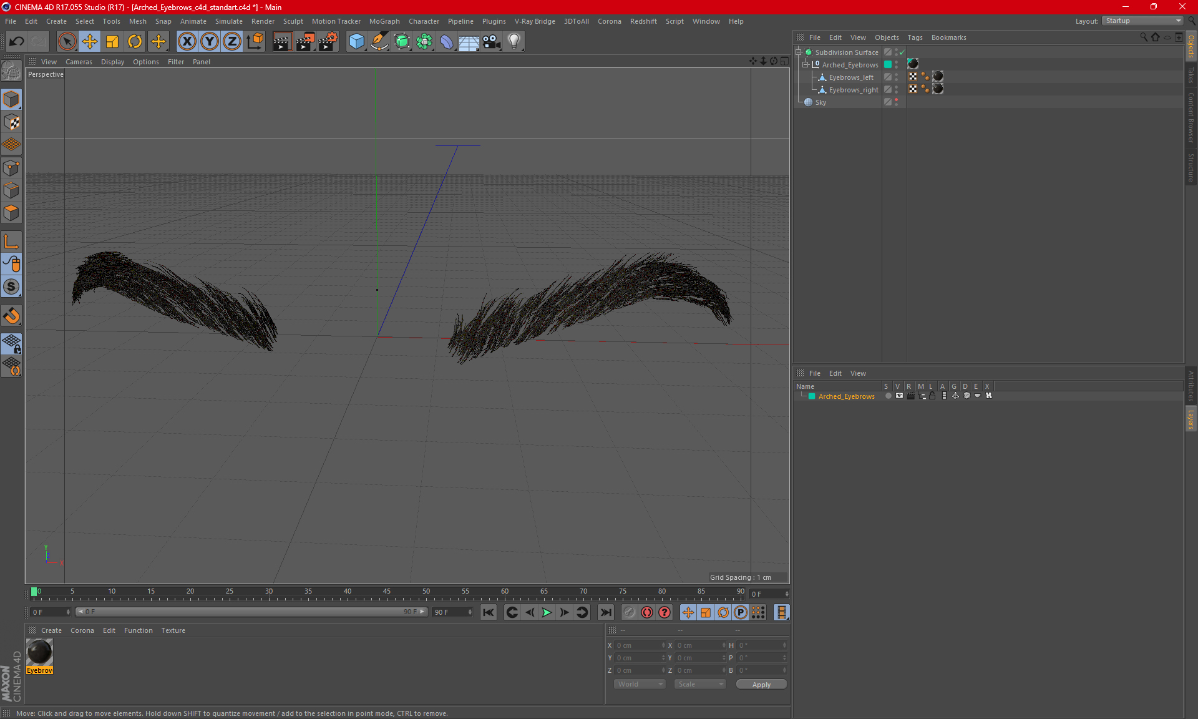
Task: Open the spline Pen tool
Action: (x=379, y=42)
